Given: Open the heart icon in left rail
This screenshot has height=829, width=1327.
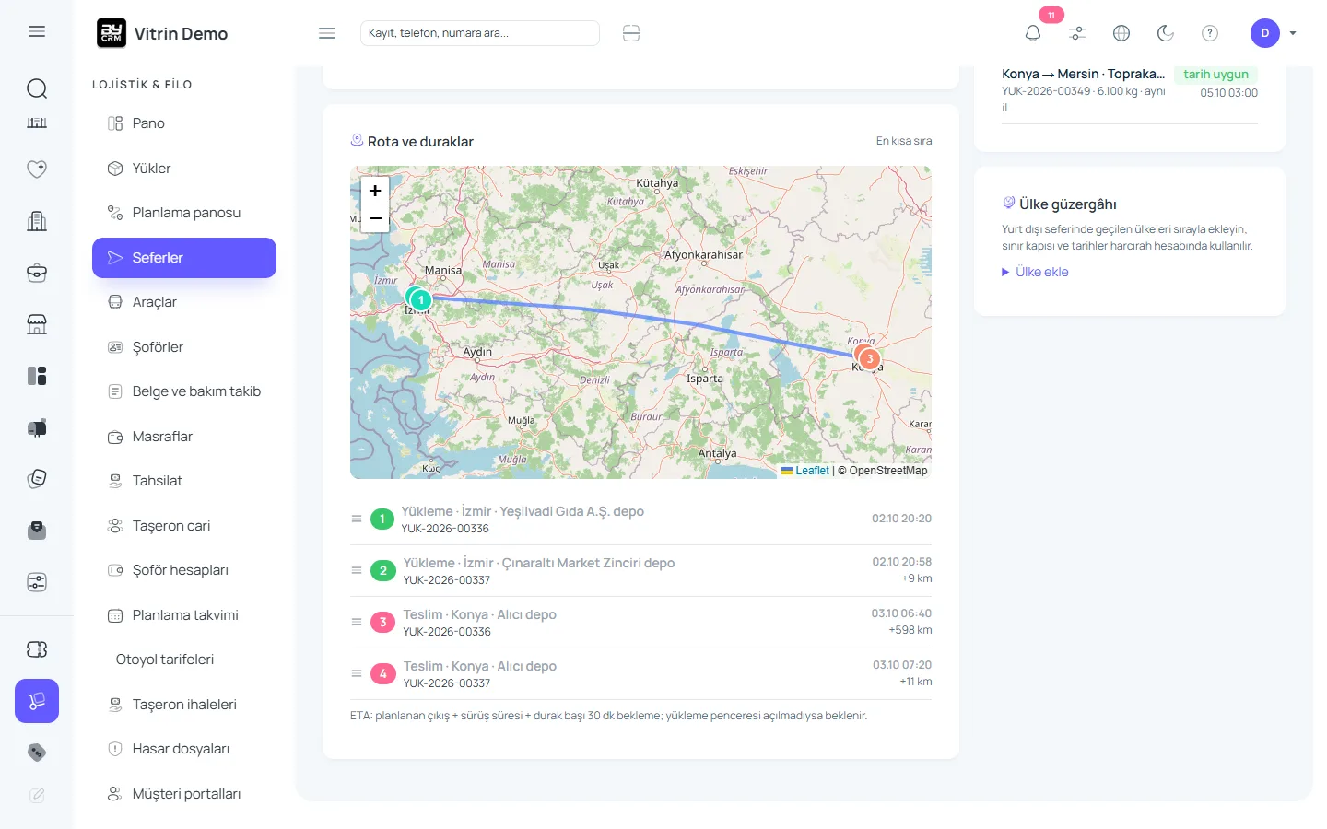Looking at the screenshot, I should coord(37,169).
